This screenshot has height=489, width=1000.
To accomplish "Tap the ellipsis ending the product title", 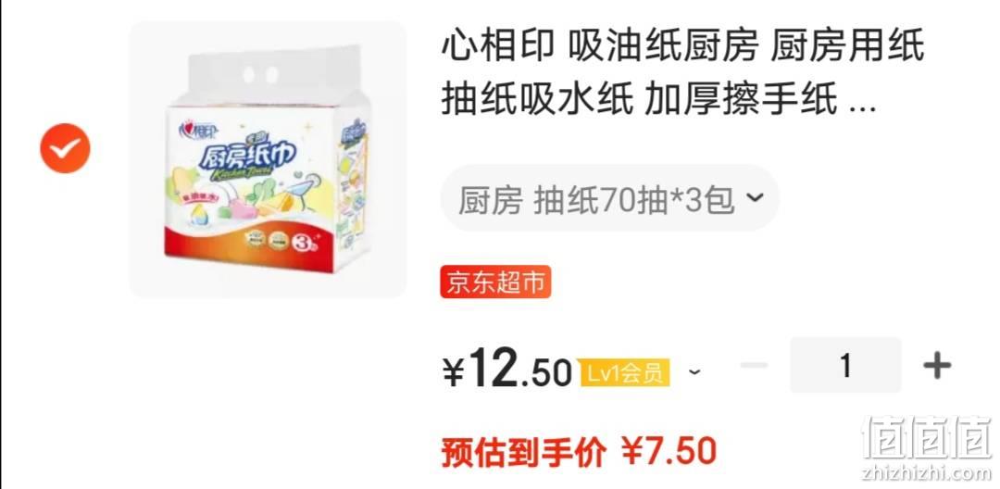I will tap(864, 110).
